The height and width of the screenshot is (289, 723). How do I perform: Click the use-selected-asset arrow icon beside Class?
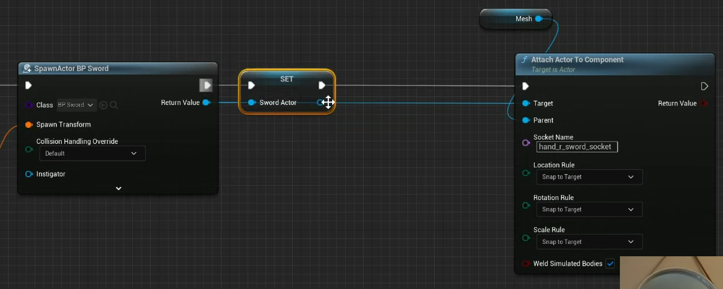pos(104,105)
